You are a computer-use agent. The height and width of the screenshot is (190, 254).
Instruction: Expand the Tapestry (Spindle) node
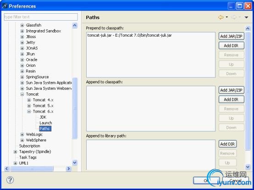coord(15,152)
